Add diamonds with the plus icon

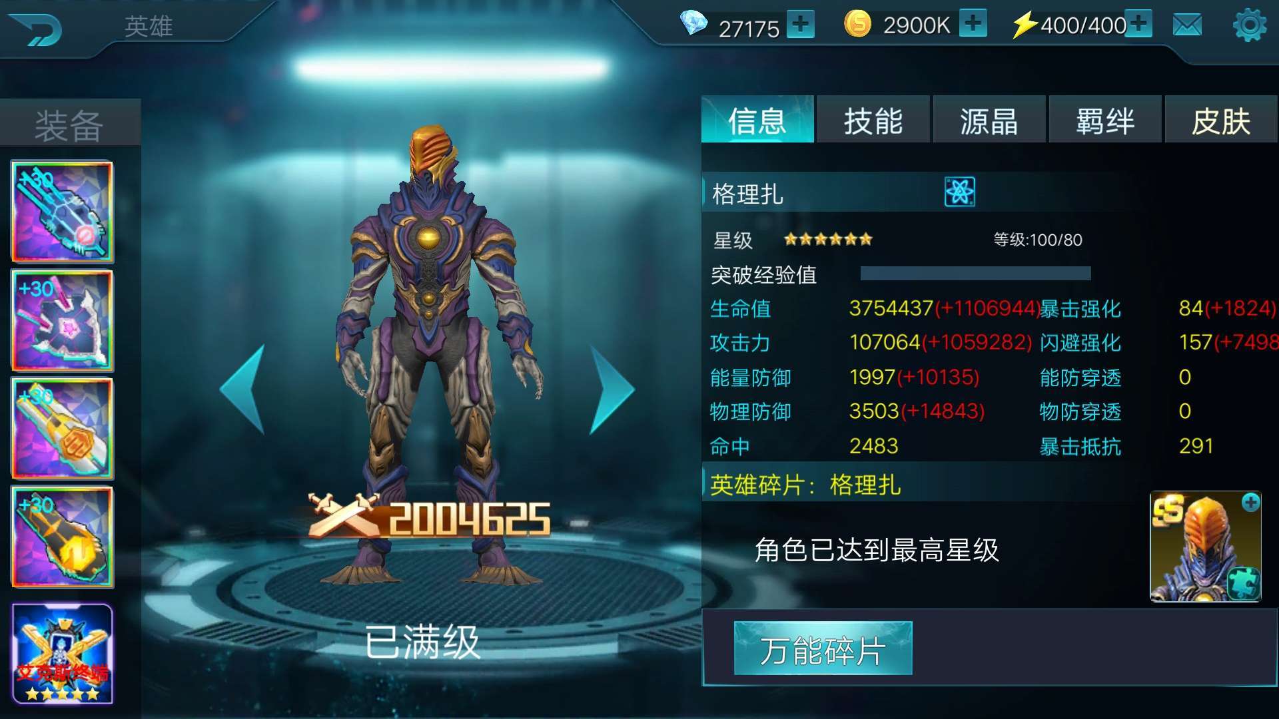tap(800, 25)
